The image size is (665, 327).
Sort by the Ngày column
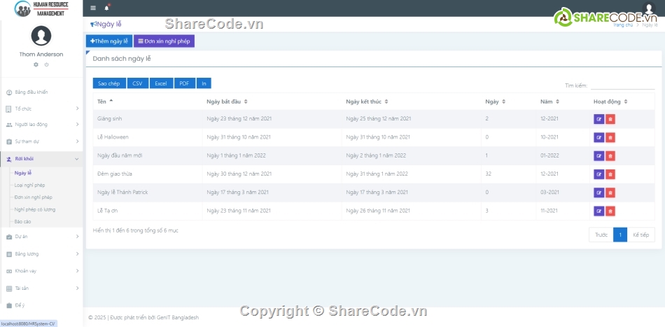pos(508,102)
